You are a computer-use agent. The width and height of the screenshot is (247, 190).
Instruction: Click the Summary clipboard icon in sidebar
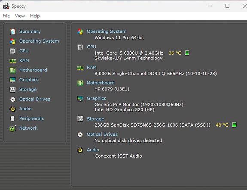(12, 31)
